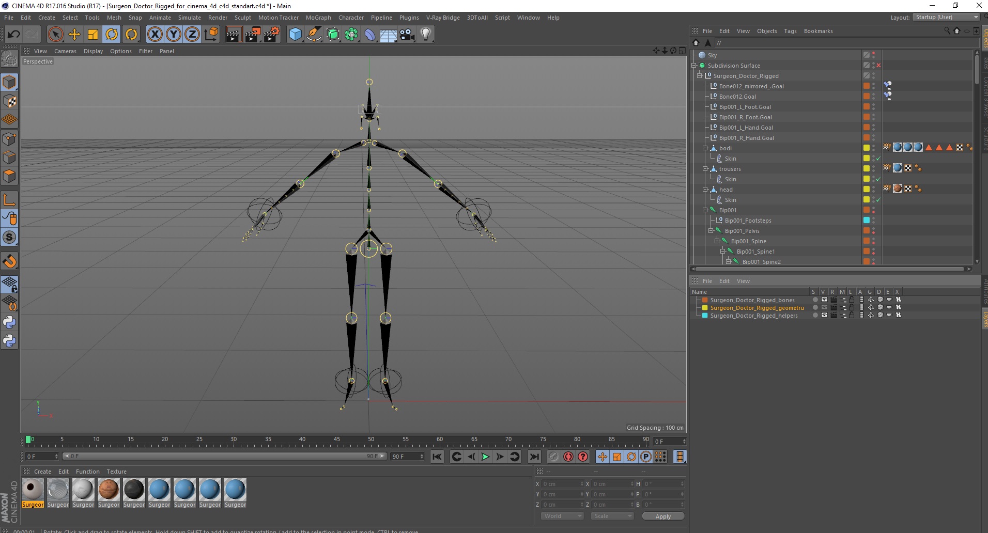
Task: Add a light object
Action: click(426, 35)
